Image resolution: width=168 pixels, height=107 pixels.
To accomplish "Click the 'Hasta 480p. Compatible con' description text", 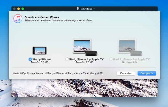I will click(58, 73).
